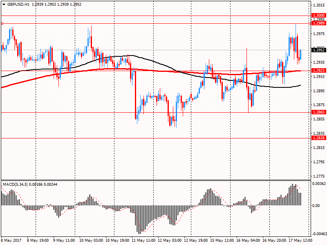Image resolution: width=327 pixels, height=245 pixels.
Task: Click the 1.2915 price scale label
Action: (x=319, y=77)
